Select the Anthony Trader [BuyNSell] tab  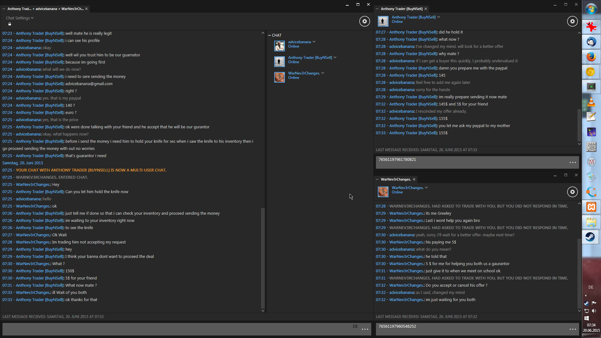click(x=401, y=9)
